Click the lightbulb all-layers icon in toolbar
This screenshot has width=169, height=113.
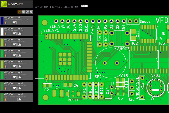(19, 12)
